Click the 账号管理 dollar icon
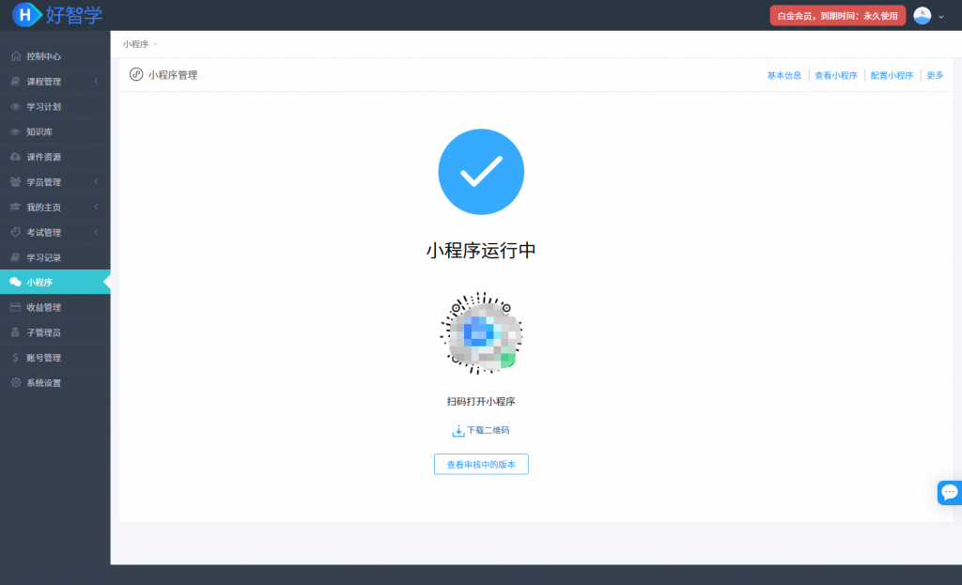This screenshot has height=585, width=962. click(15, 358)
